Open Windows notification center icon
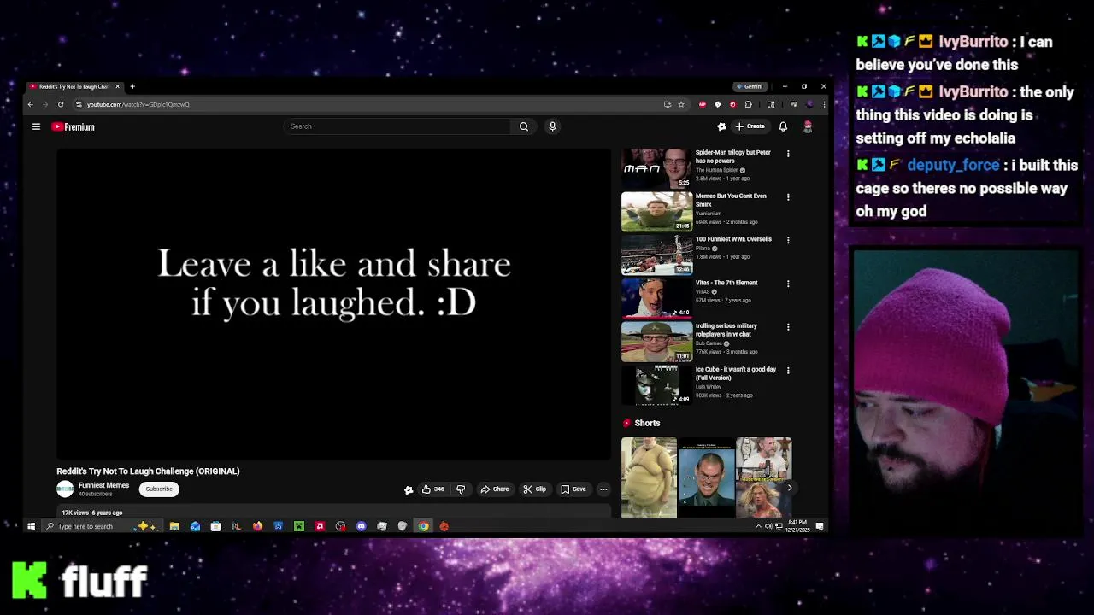 pos(820,526)
